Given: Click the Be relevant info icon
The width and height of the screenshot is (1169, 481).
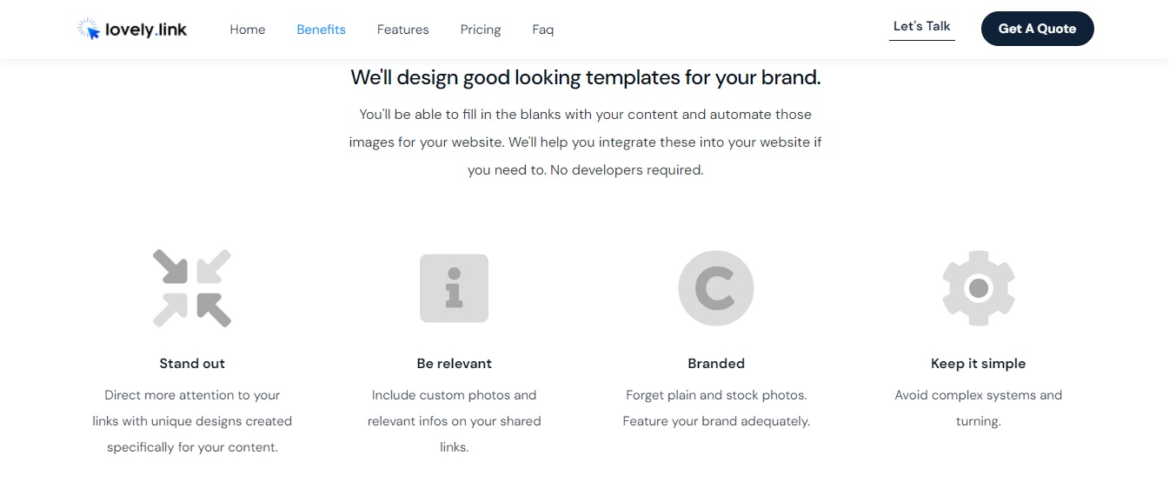Looking at the screenshot, I should coord(454,288).
